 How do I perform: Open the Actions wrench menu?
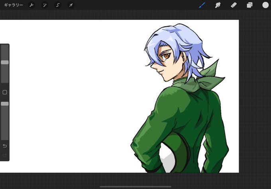point(31,5)
